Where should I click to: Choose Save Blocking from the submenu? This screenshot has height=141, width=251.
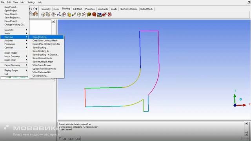pyautogui.click(x=46, y=47)
